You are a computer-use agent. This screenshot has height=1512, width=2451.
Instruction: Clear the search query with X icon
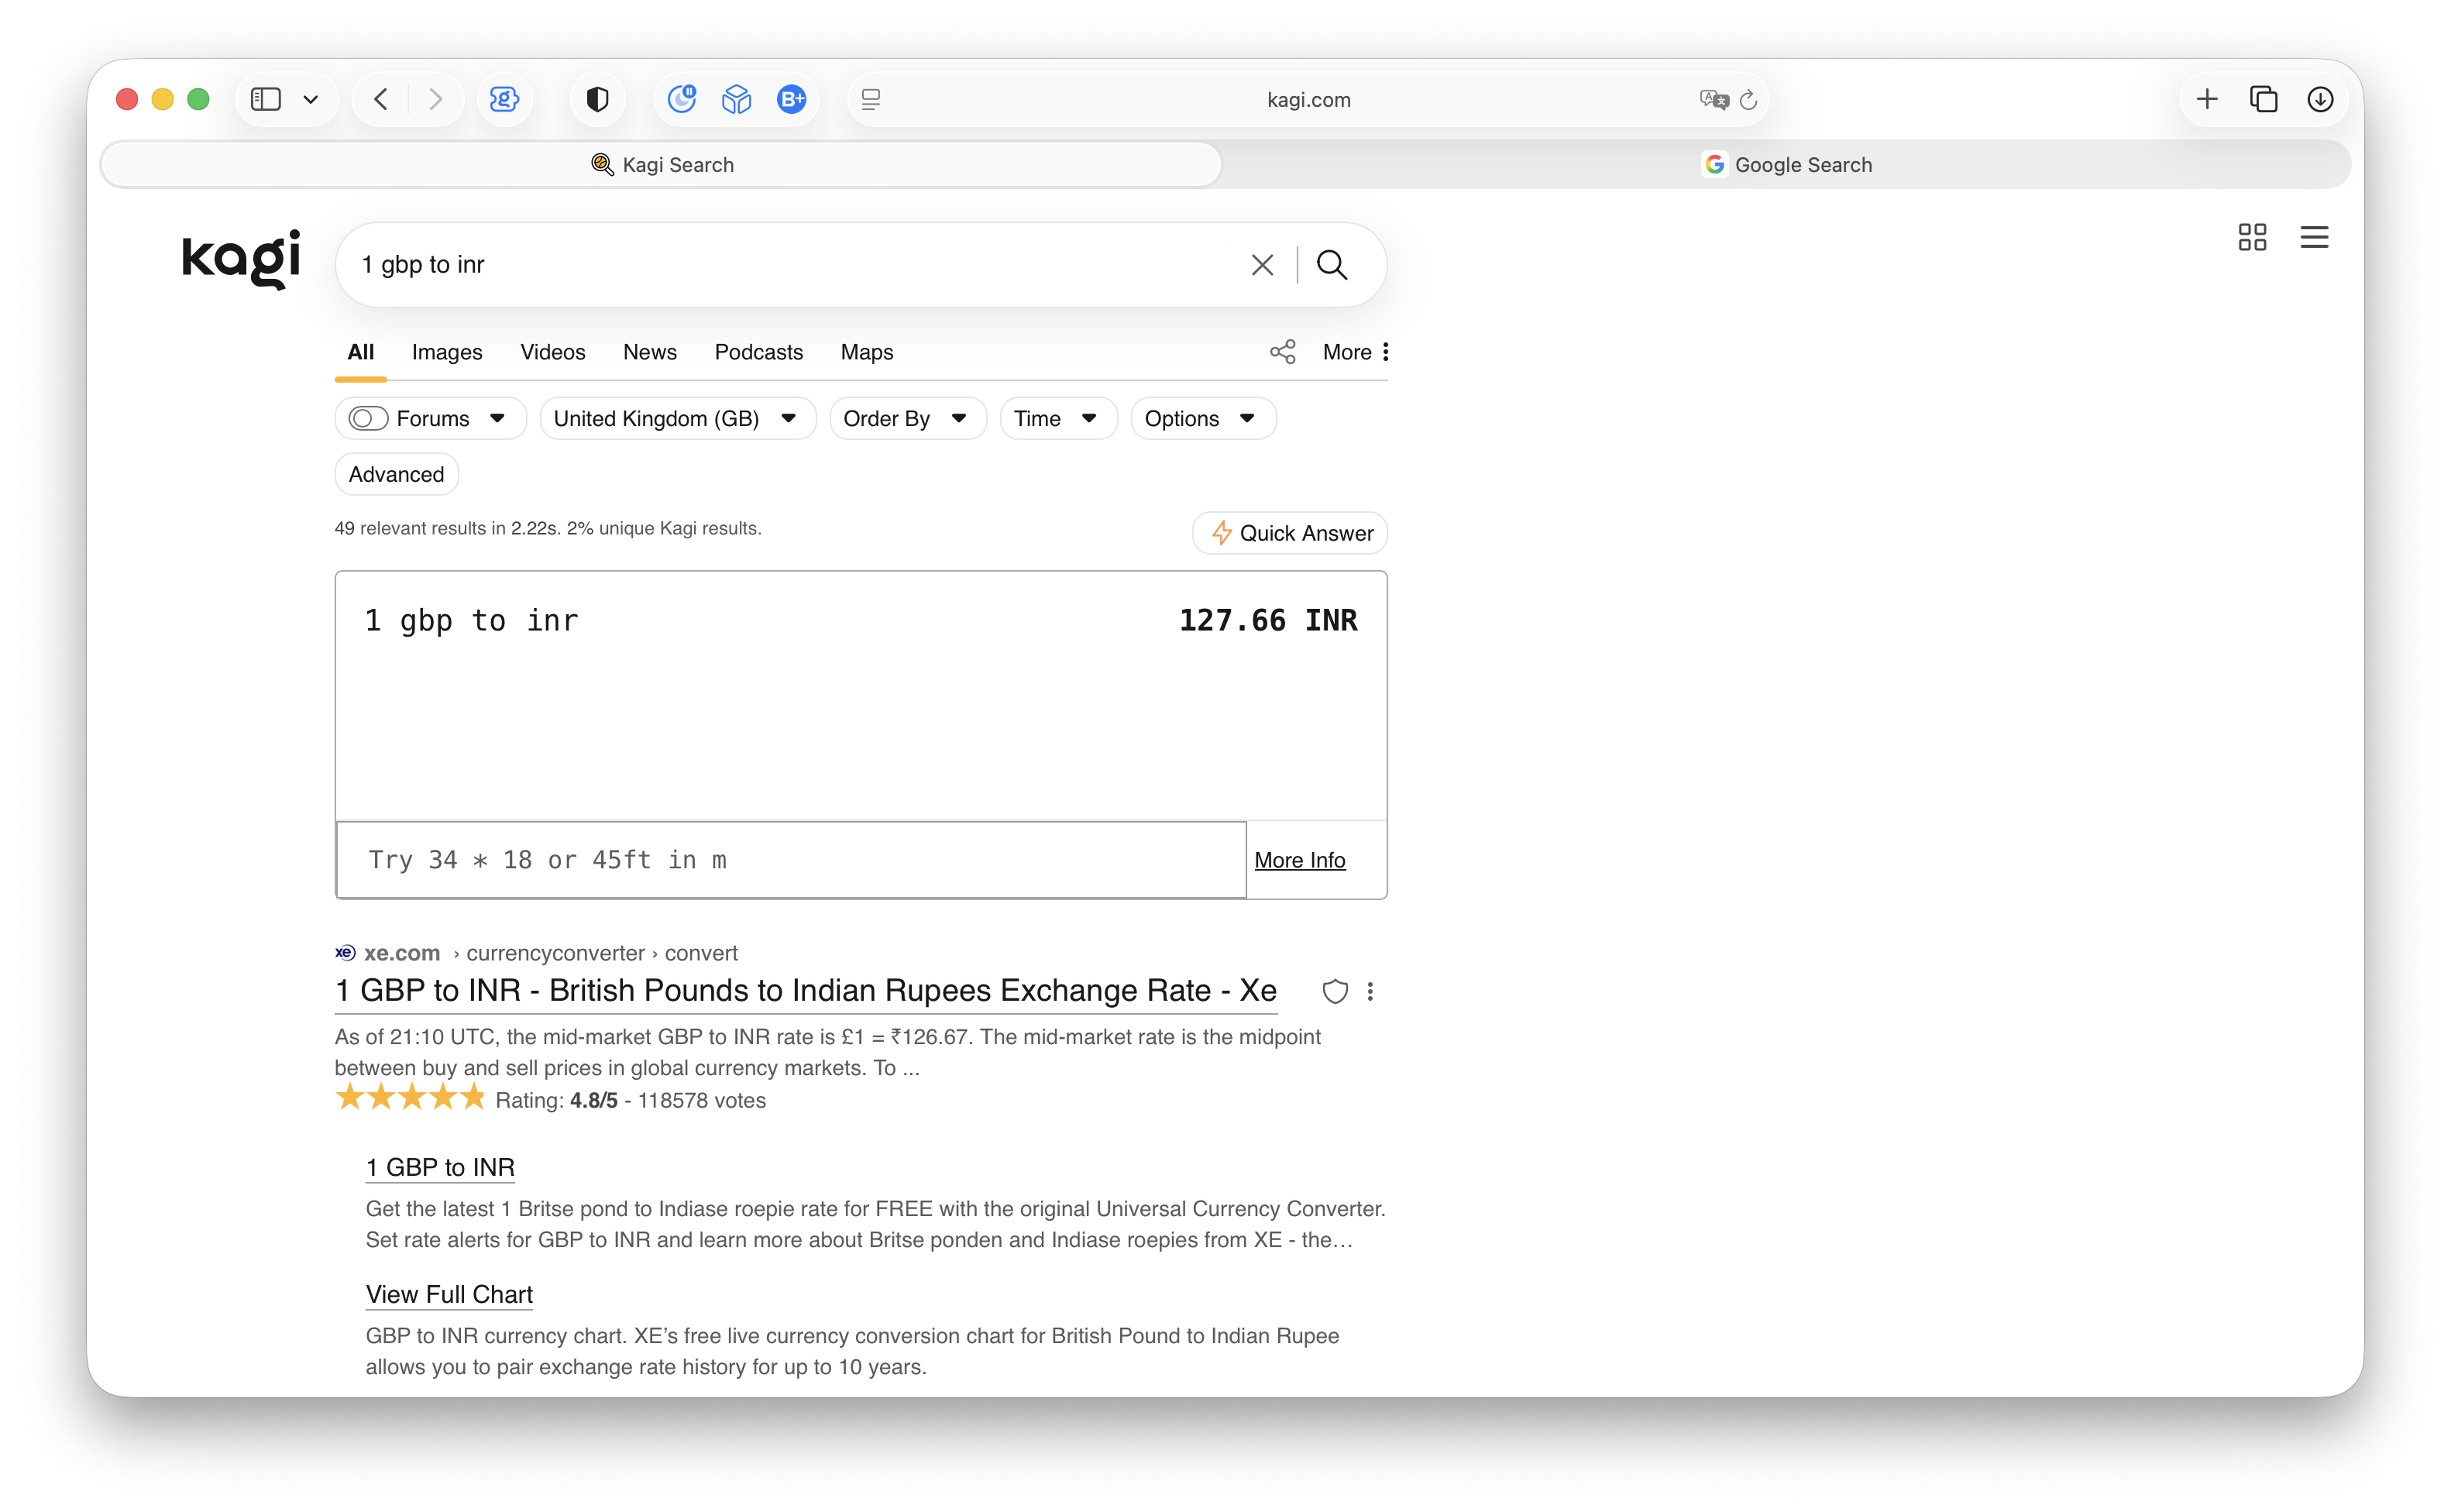tap(1262, 265)
